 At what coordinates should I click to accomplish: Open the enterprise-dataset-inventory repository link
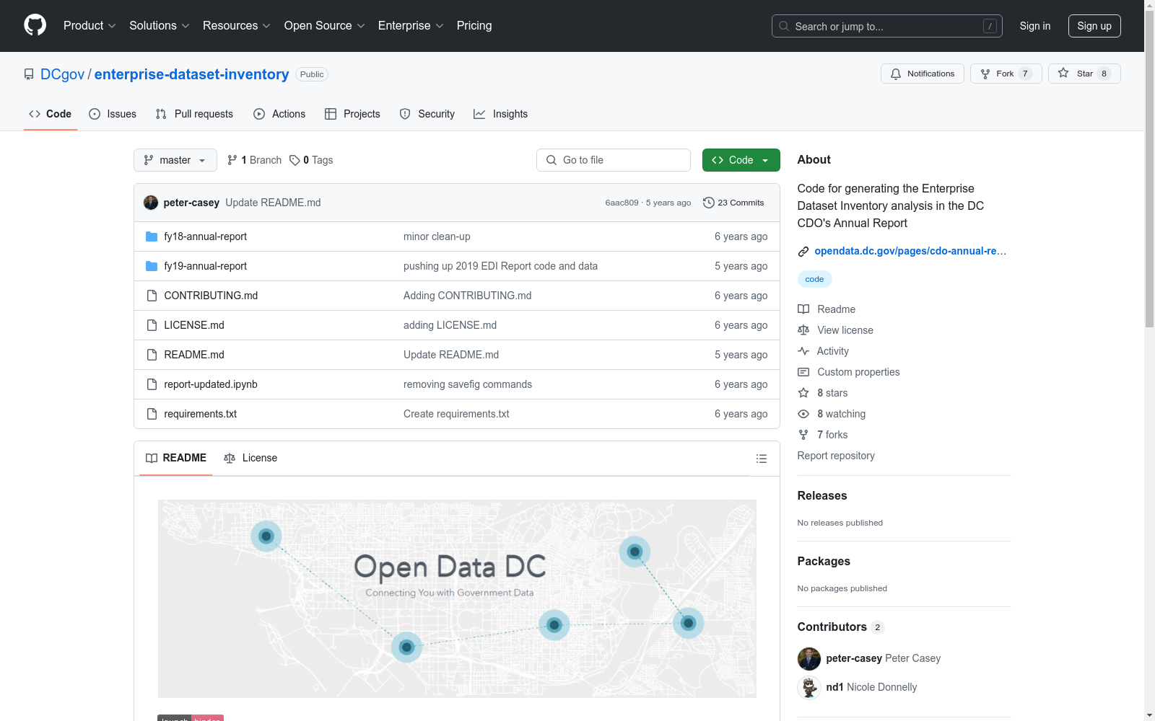click(x=191, y=74)
